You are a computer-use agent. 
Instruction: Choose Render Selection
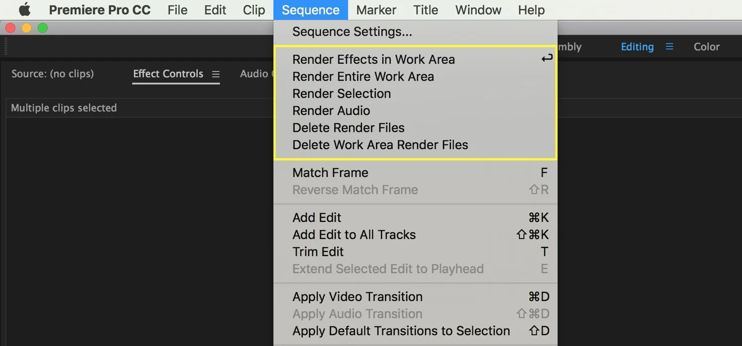[416, 93]
